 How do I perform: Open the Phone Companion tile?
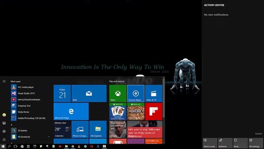[80, 129]
